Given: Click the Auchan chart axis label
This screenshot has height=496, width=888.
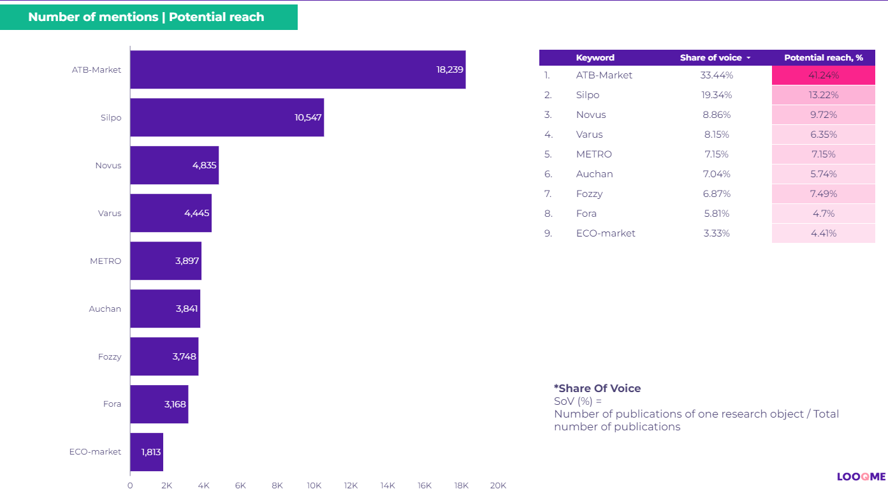Looking at the screenshot, I should tap(105, 309).
